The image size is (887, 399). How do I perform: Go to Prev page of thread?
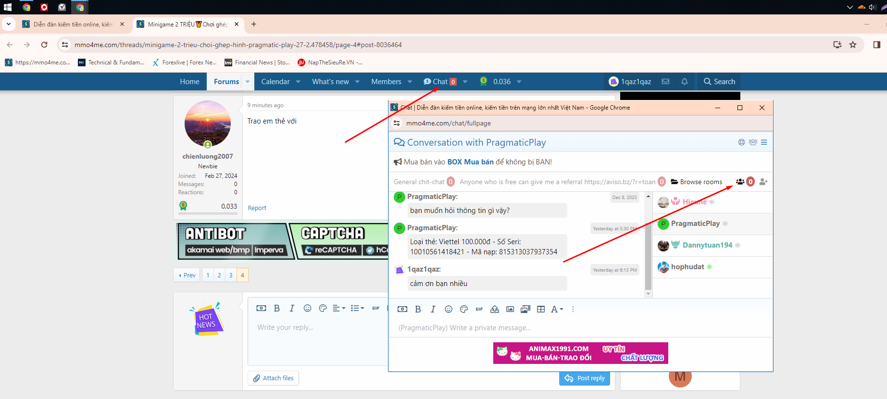click(187, 275)
